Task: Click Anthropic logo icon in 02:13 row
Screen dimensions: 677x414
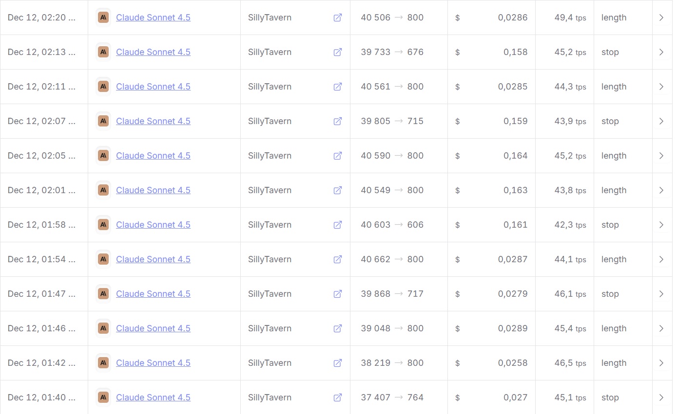Action: tap(103, 52)
